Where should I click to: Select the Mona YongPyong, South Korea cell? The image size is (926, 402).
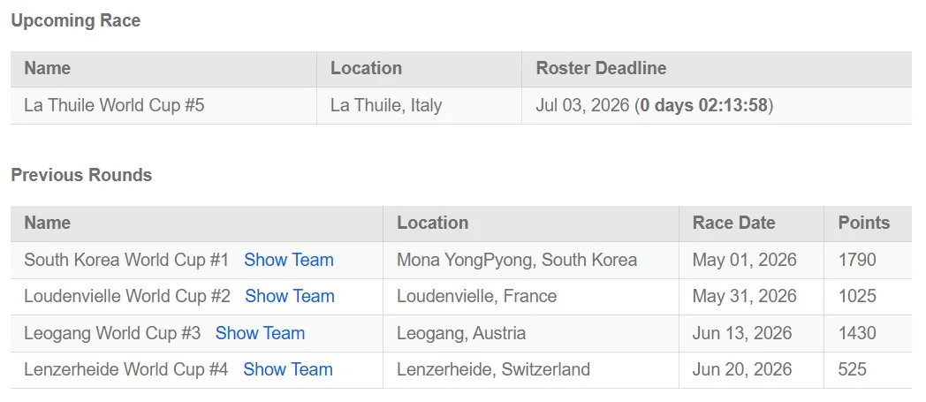point(531,260)
